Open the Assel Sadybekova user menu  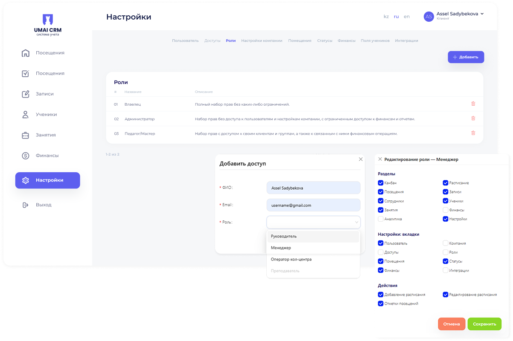pos(454,16)
